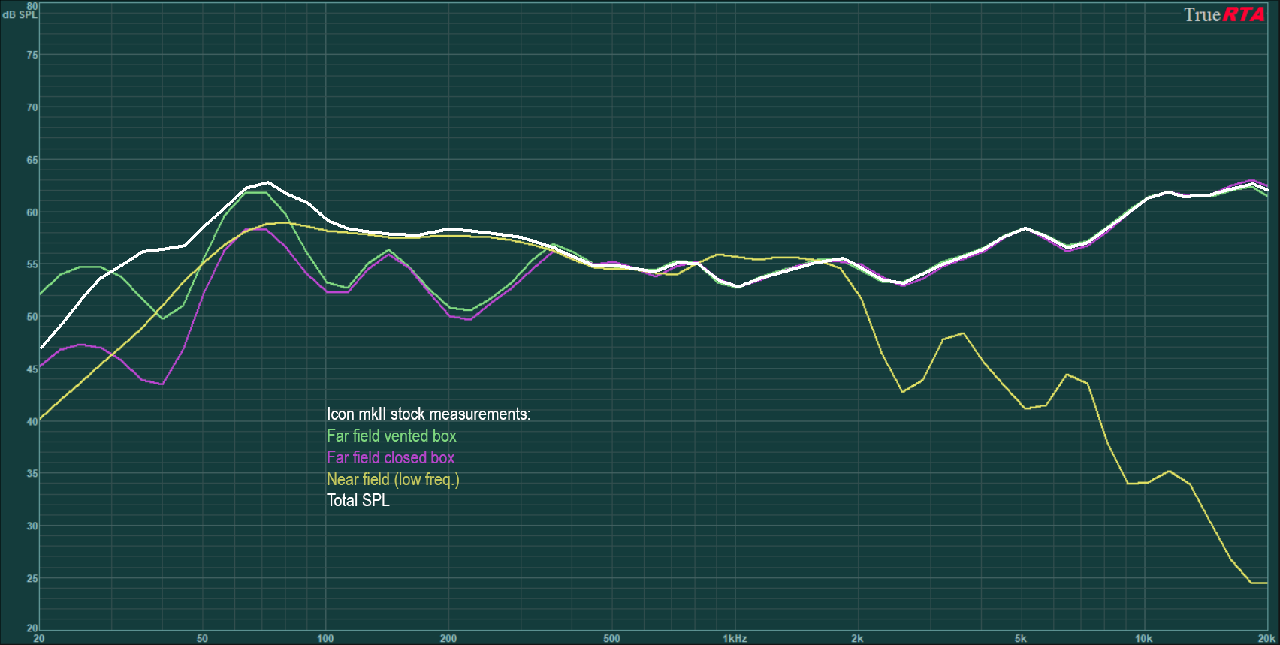This screenshot has width=1280, height=645.
Task: Click the TrueRTA logo
Action: pos(1224,15)
